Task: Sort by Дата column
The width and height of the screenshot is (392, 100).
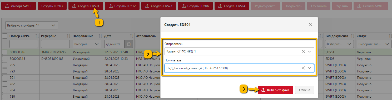Action: [x=132, y=36]
